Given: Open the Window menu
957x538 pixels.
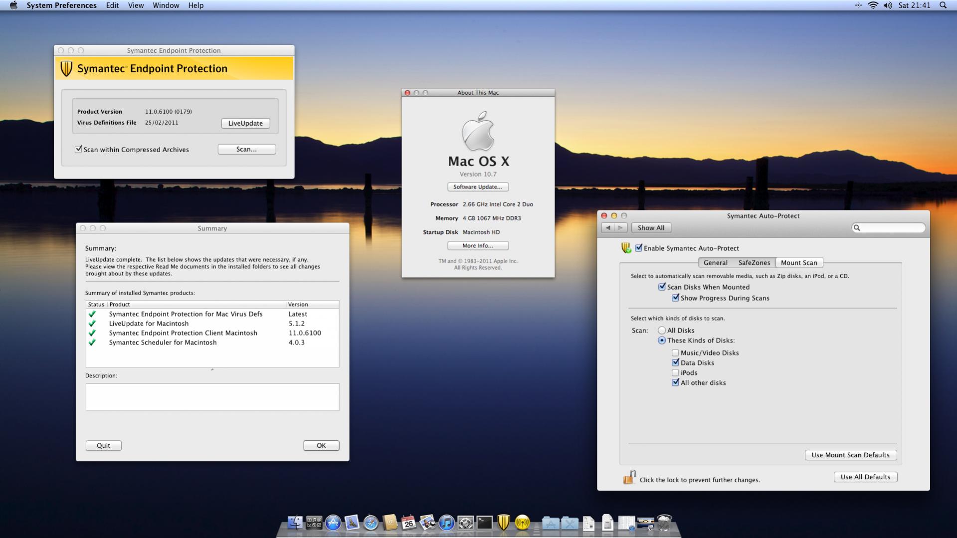Looking at the screenshot, I should click(166, 5).
